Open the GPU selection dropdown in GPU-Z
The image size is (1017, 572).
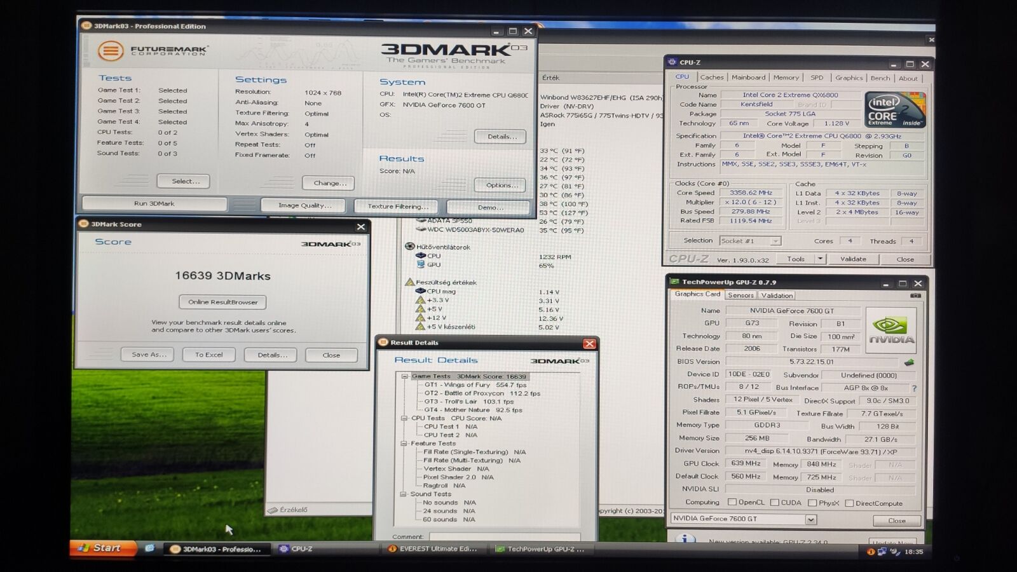point(810,520)
